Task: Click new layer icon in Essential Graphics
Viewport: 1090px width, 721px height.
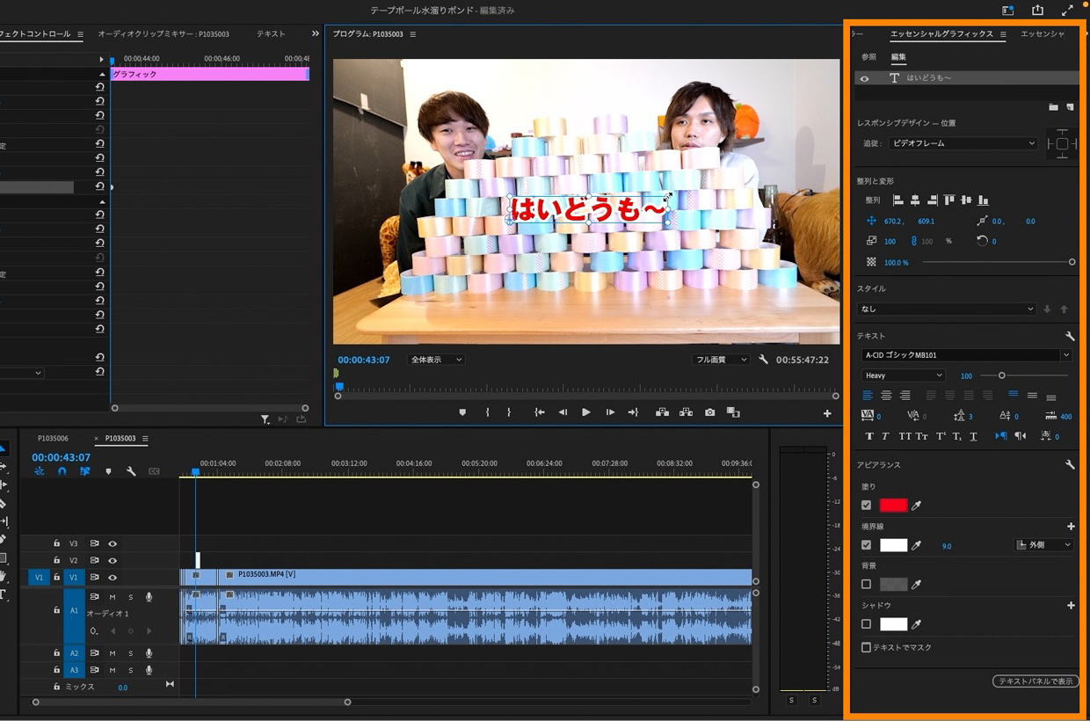Action: tap(1070, 107)
